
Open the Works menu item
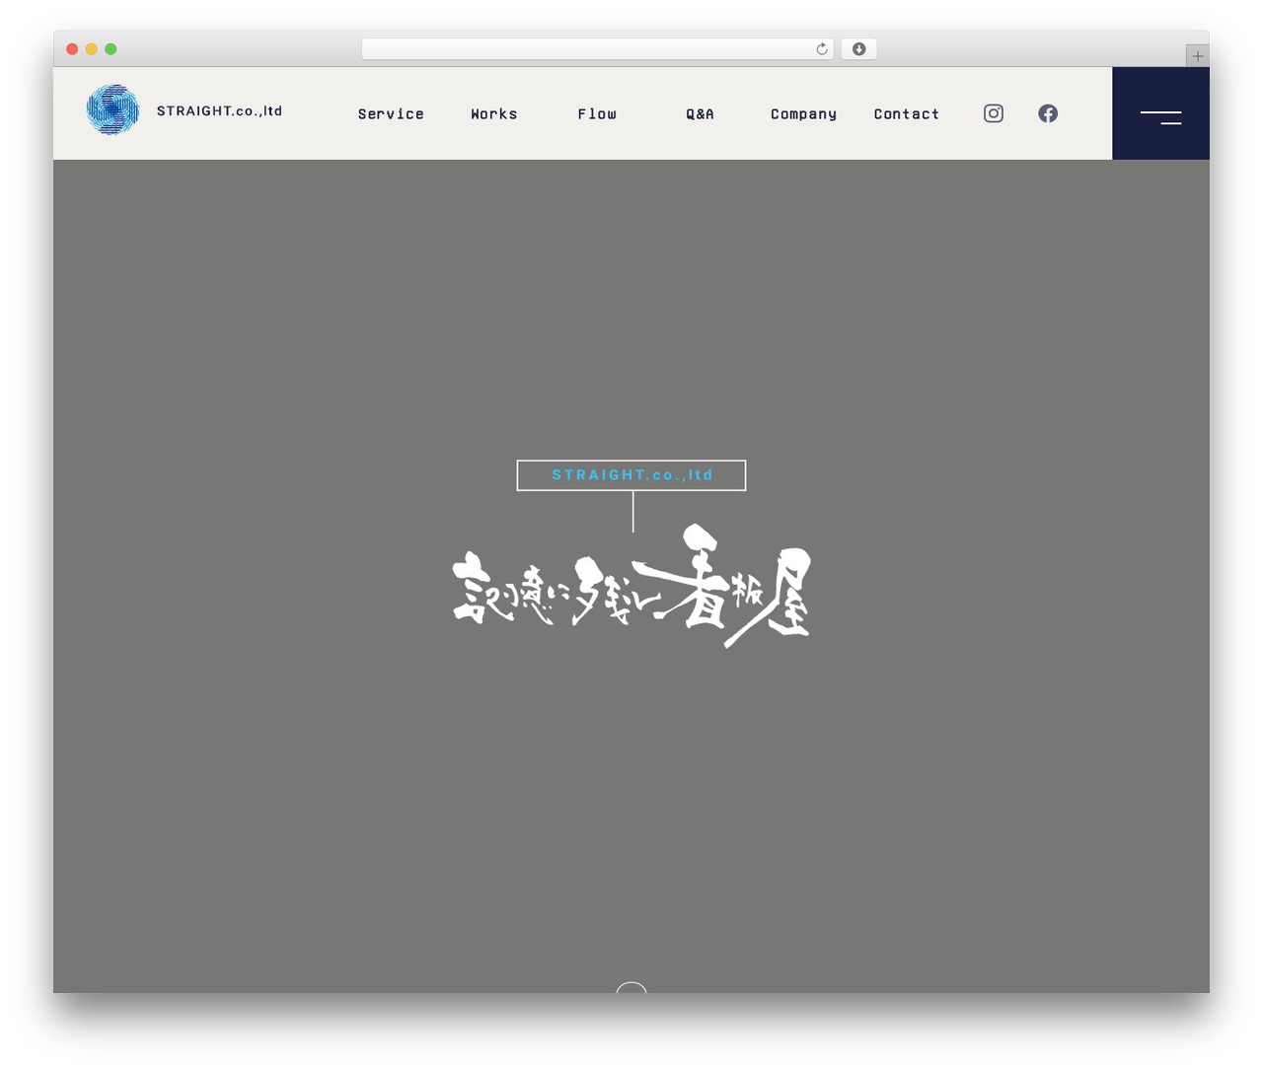pos(494,114)
